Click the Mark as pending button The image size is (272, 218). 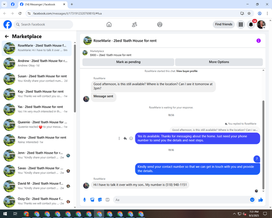click(128, 62)
